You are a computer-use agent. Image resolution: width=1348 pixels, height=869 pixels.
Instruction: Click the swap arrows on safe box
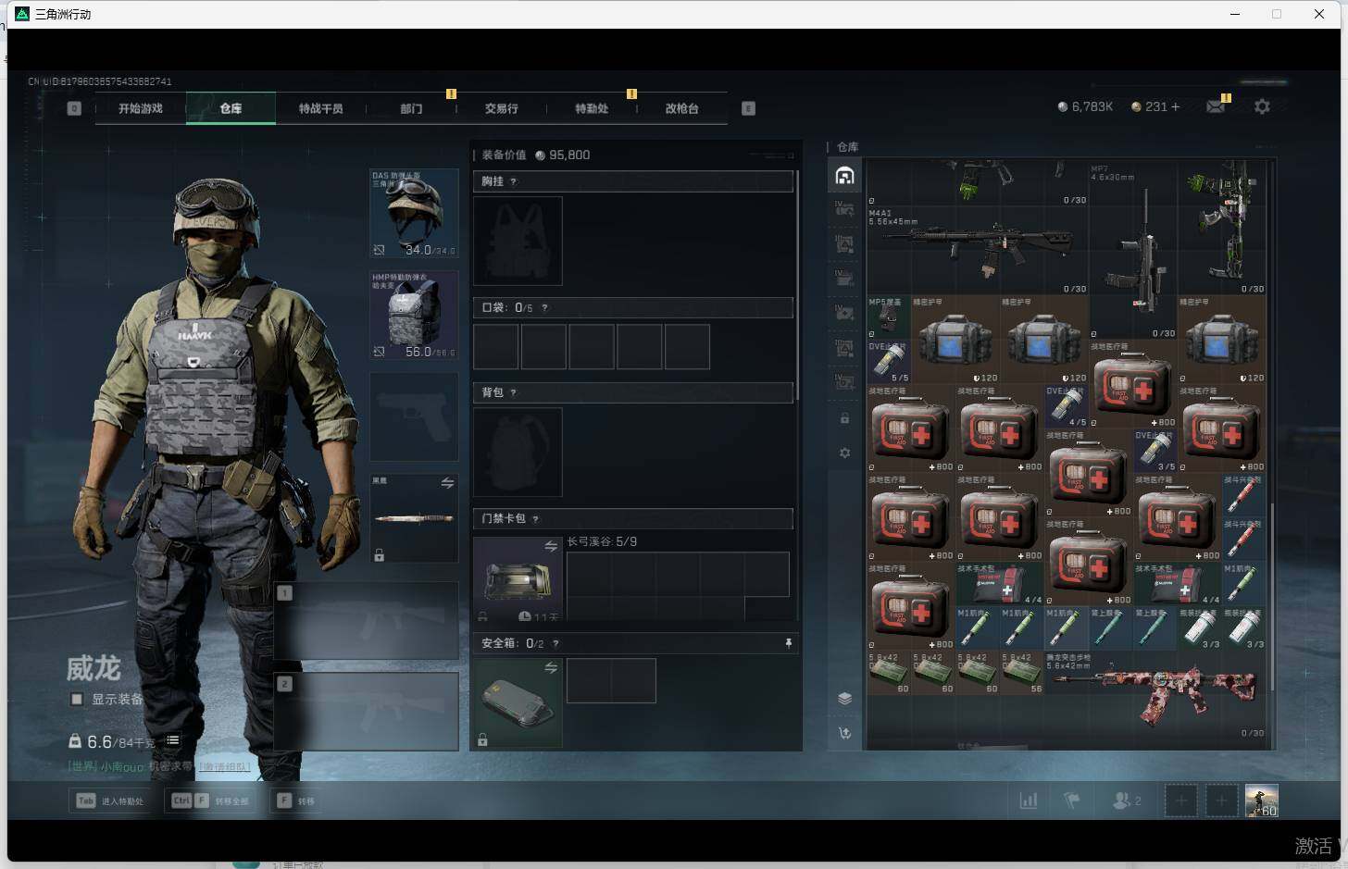pyautogui.click(x=551, y=667)
